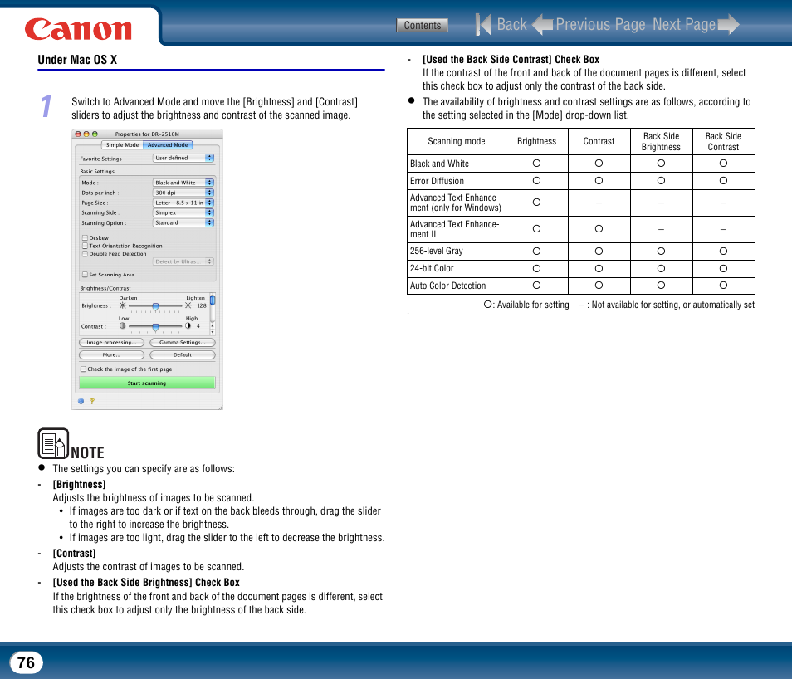
Task: Click the Black and White table row label
Action: 439,164
